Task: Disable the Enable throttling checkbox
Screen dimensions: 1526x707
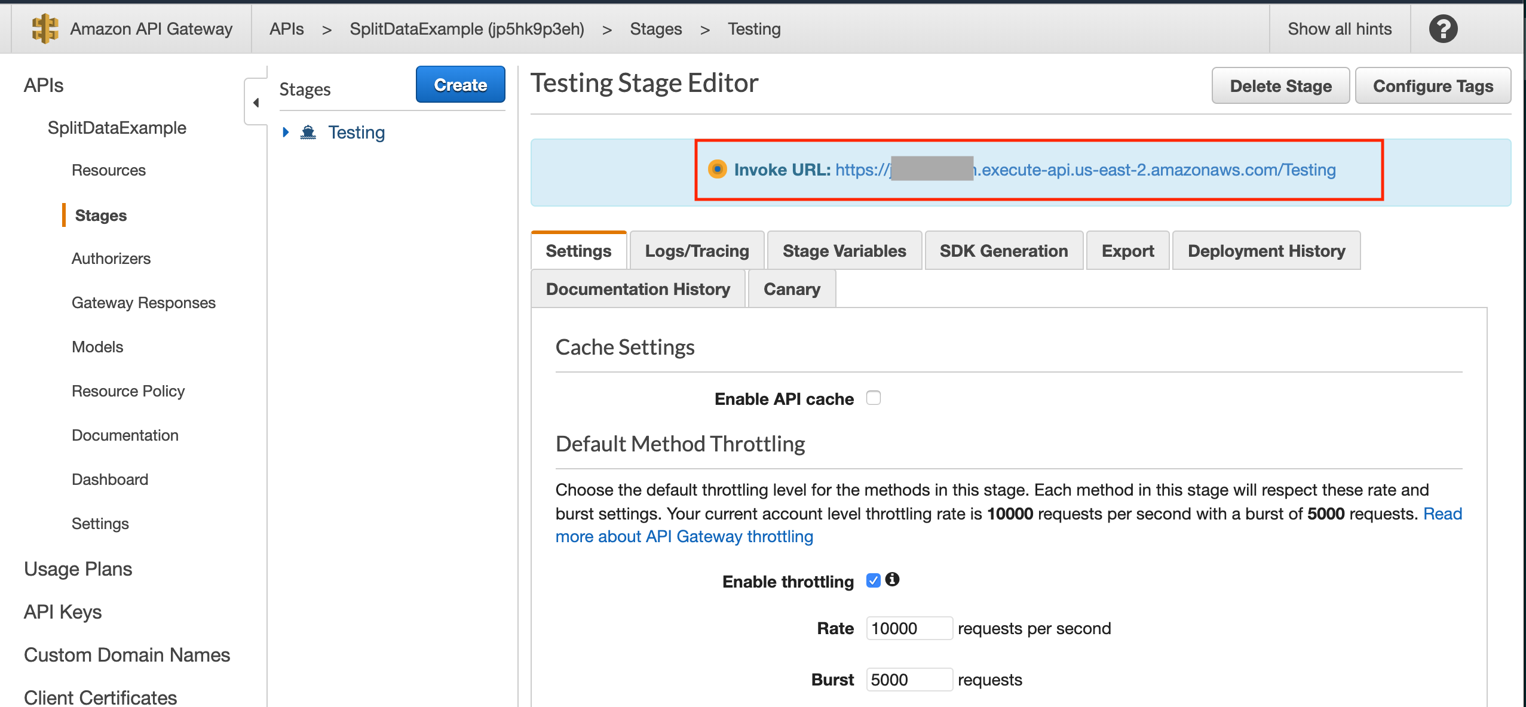Action: [x=873, y=580]
